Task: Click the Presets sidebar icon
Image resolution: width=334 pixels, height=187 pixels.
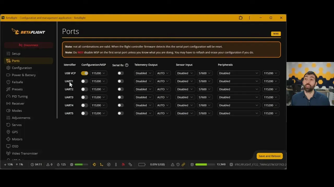Action: [8, 89]
